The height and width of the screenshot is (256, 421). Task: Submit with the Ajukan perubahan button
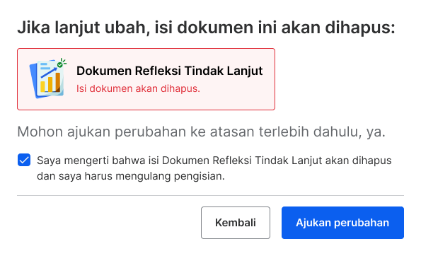[342, 223]
